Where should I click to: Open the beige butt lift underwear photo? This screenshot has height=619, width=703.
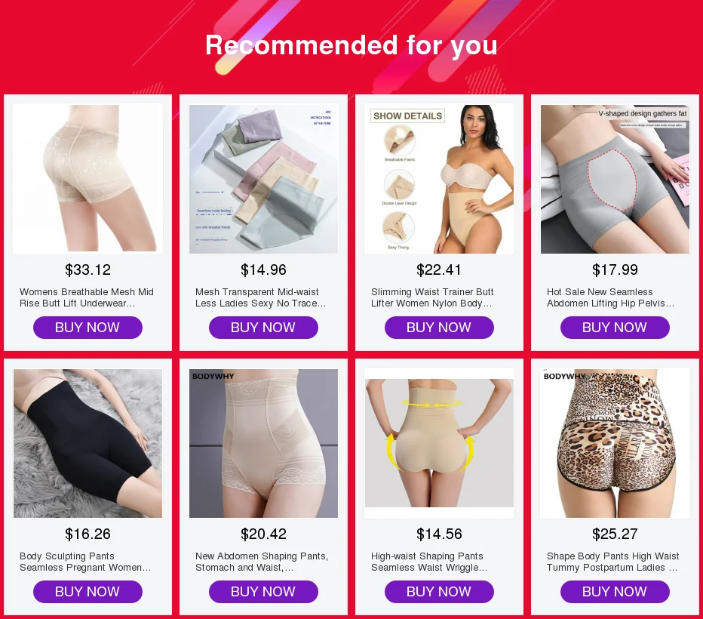point(87,179)
